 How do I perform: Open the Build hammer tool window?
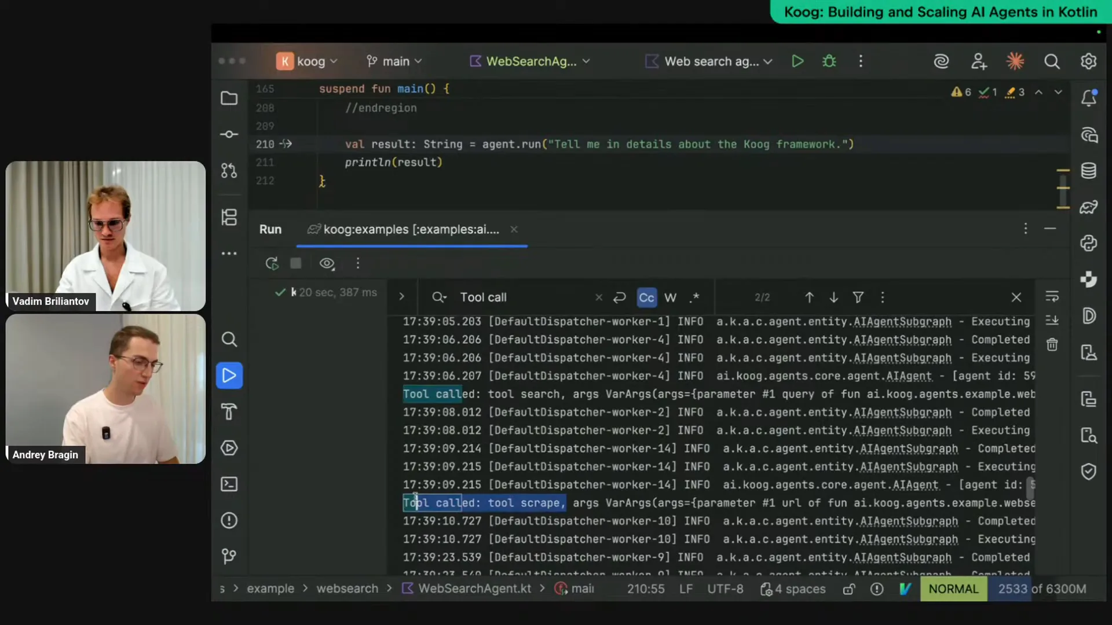coord(229,411)
